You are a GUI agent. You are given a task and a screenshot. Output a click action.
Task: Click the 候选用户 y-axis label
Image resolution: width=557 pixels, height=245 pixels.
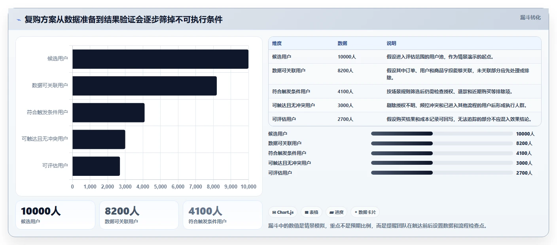point(58,59)
